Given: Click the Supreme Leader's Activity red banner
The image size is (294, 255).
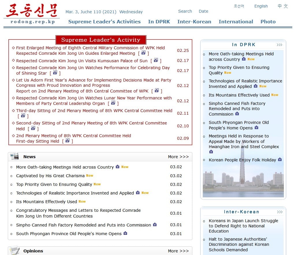Looking at the screenshot, I should [101, 40].
